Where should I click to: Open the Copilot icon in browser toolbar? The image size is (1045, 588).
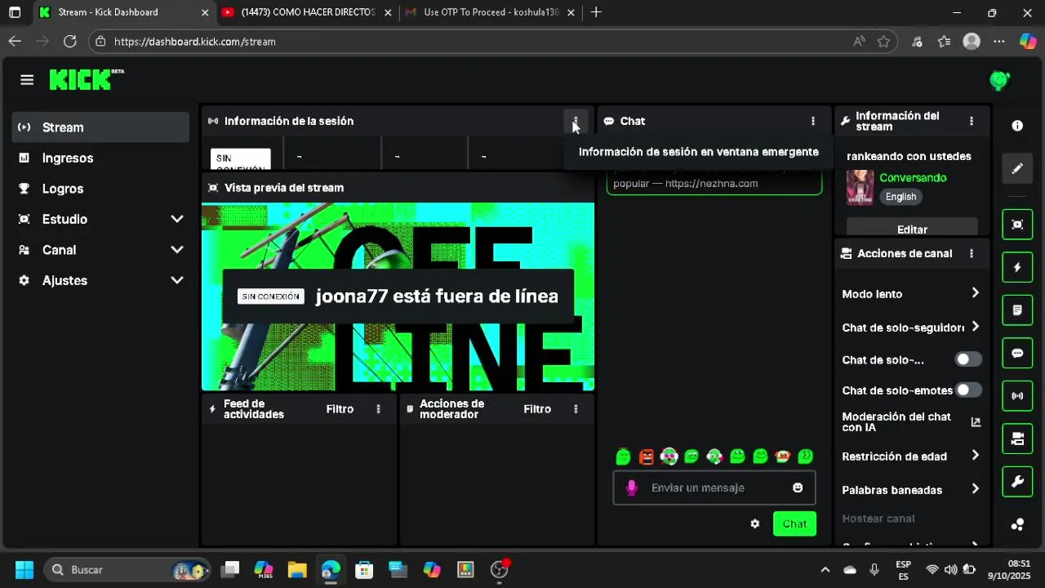tap(1028, 41)
